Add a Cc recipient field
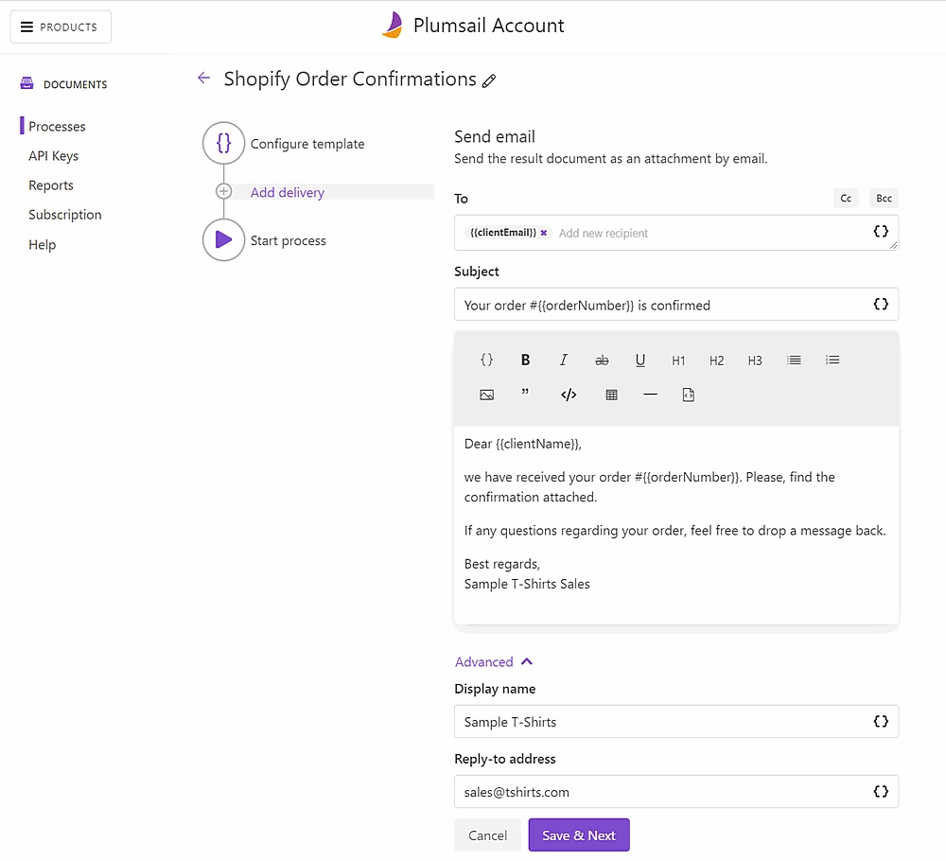The width and height of the screenshot is (946, 861). 846,198
